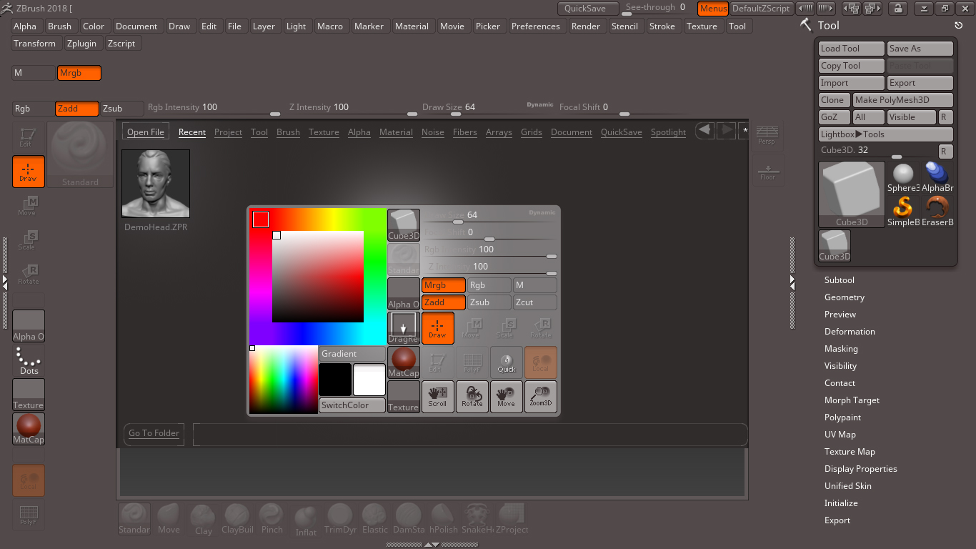Open the Brush menu
Viewport: 976px width, 549px height.
[x=60, y=26]
